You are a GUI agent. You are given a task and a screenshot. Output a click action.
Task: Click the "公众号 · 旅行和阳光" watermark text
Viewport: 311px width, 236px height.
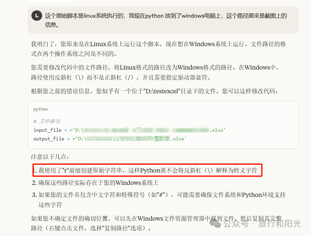click(262, 224)
